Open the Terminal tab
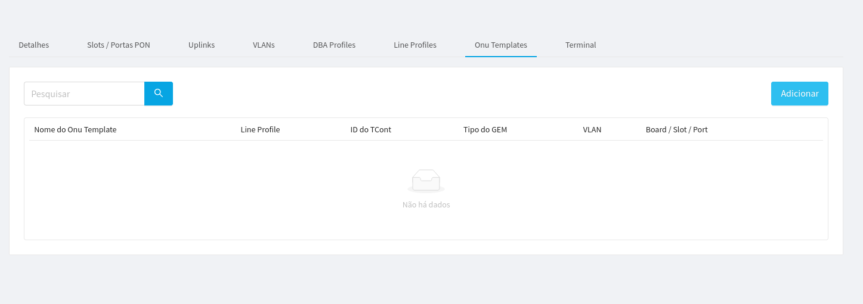The image size is (863, 304). [x=580, y=45]
